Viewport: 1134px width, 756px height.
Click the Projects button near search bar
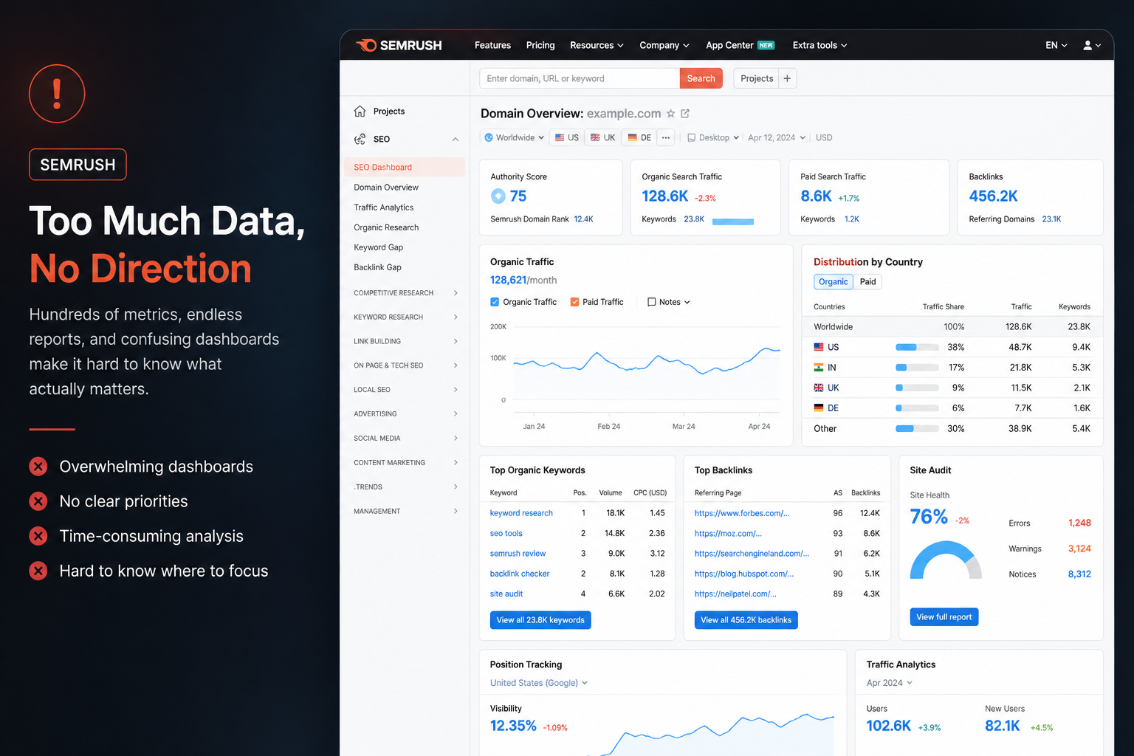coord(757,78)
